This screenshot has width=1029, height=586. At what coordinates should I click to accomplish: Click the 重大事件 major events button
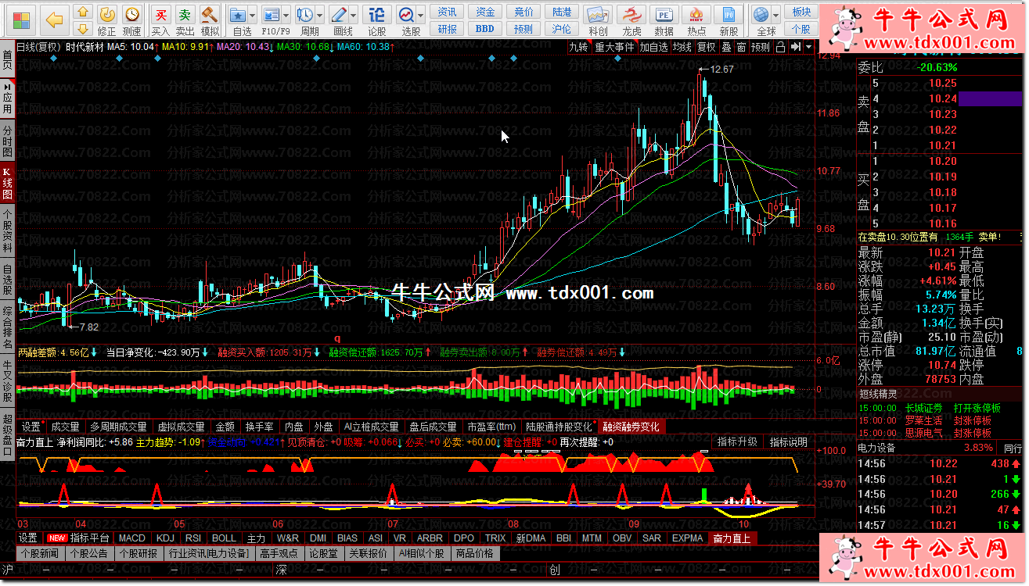614,47
